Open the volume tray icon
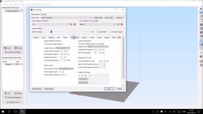The width and height of the screenshot is (203, 114). (x=166, y=111)
